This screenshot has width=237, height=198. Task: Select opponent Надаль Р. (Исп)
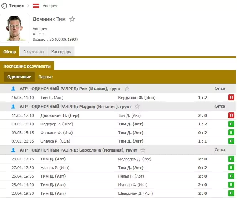55,168
